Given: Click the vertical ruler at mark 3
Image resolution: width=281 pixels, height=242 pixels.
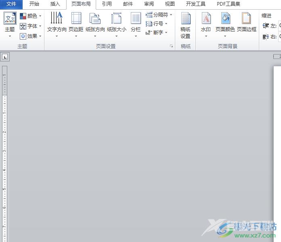Looking at the screenshot, I should [x=4, y=151].
